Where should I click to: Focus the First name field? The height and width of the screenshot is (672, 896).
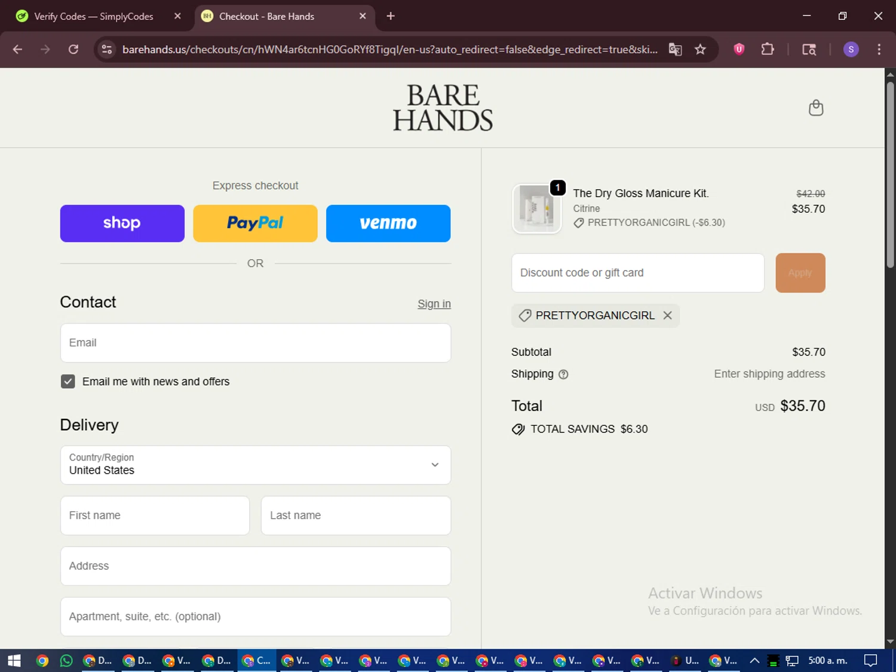coord(155,515)
